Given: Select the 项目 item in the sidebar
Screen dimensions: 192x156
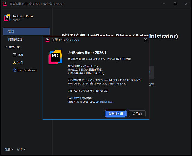Looking at the screenshot, I should click(26, 32).
